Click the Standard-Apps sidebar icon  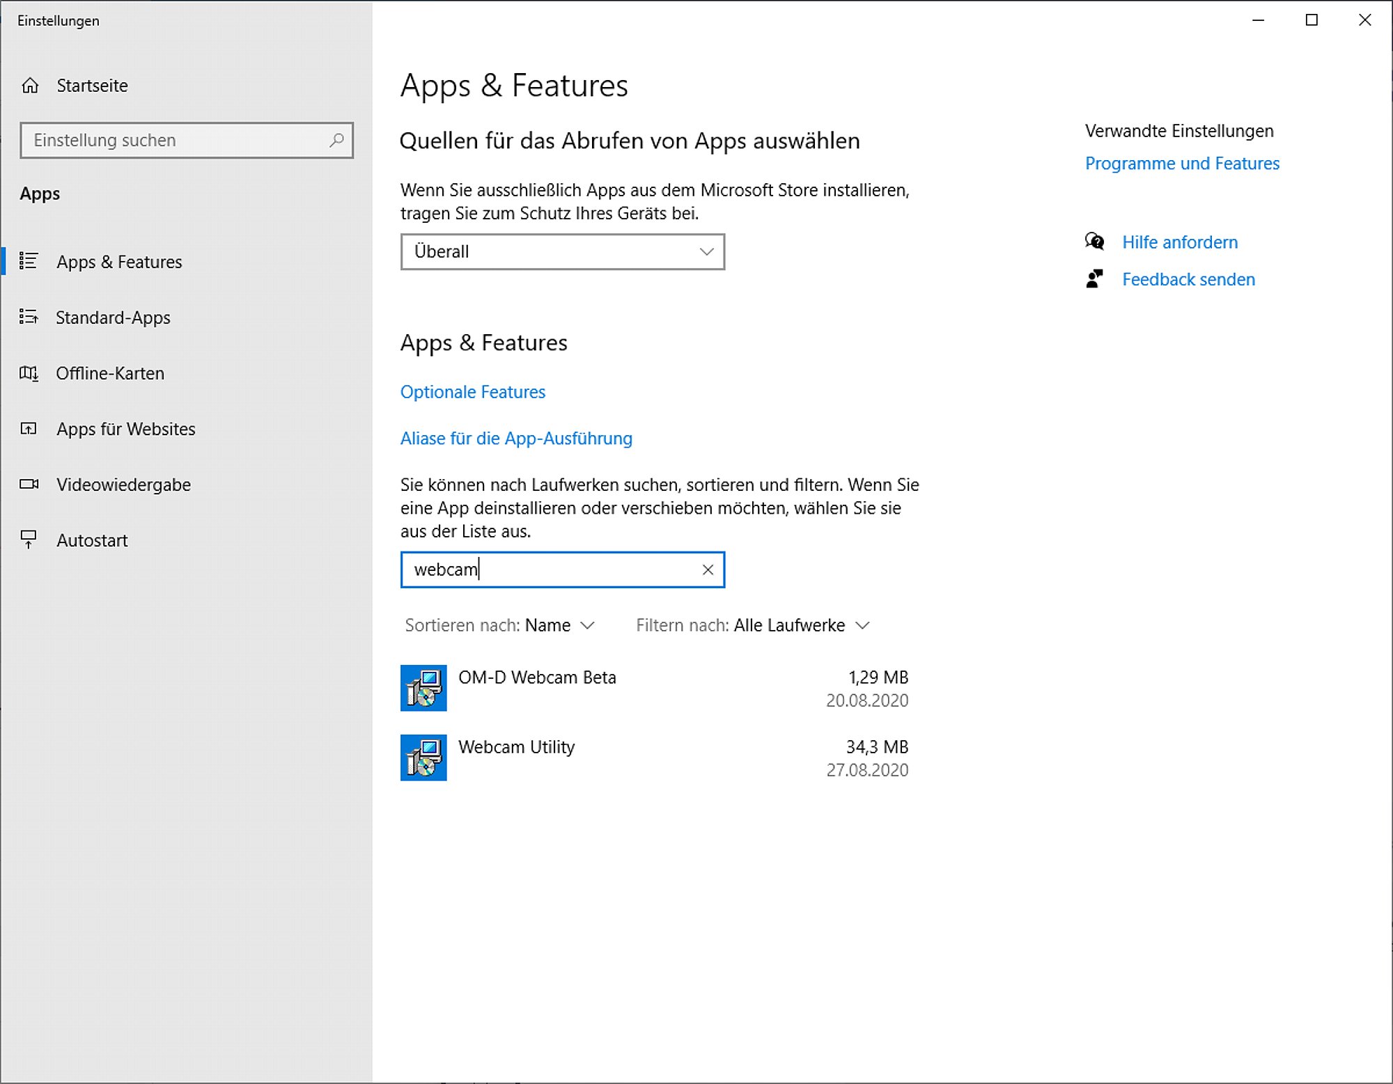pyautogui.click(x=29, y=317)
